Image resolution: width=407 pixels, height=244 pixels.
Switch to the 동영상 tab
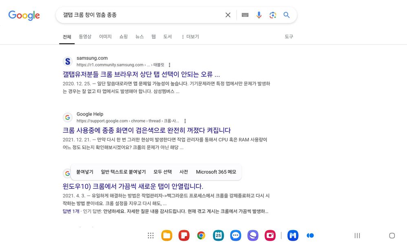pyautogui.click(x=85, y=37)
